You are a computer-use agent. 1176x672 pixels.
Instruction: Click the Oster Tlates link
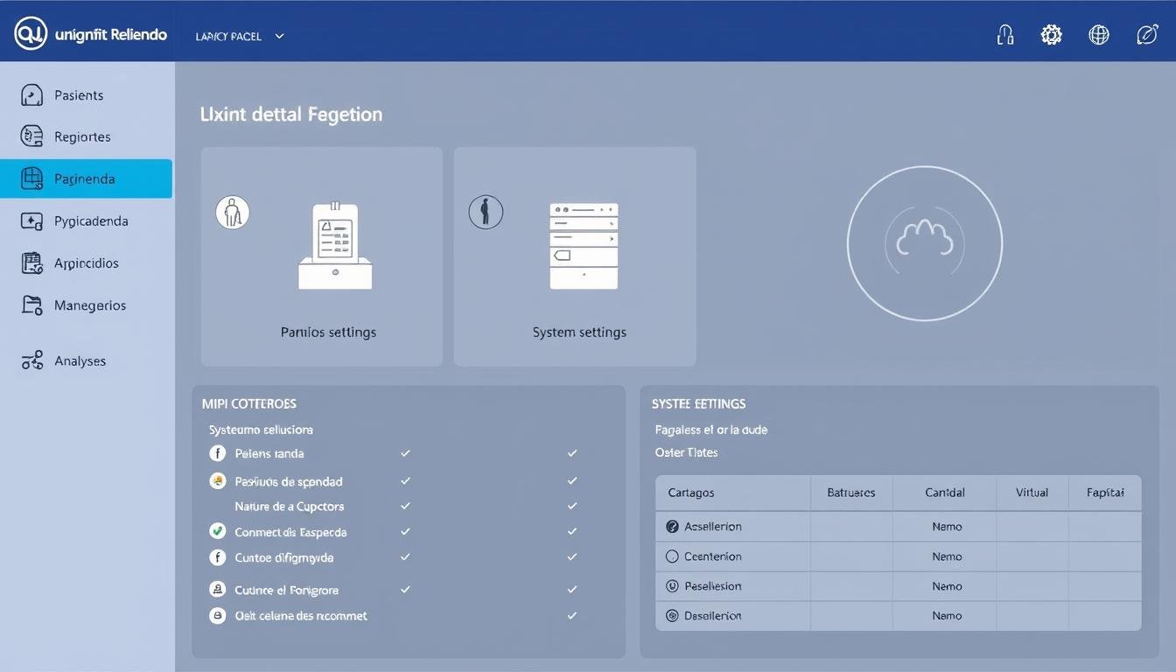(686, 452)
